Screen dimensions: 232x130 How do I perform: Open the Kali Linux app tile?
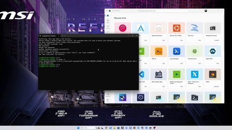tap(195, 32)
